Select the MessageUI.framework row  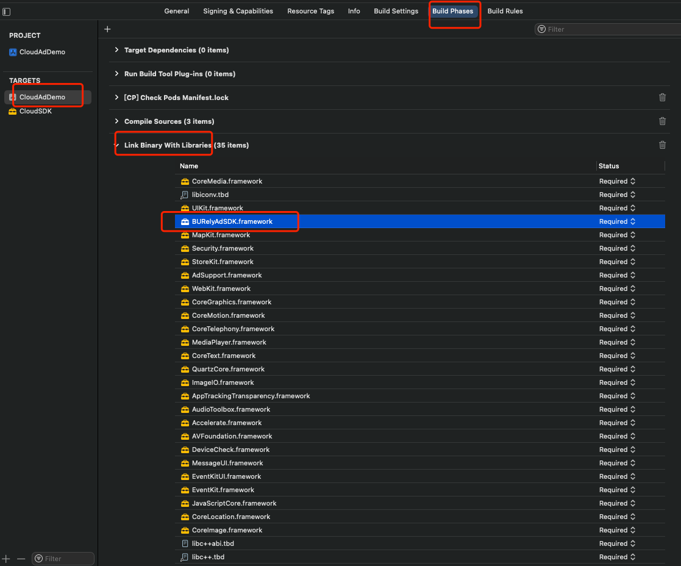tap(420, 464)
